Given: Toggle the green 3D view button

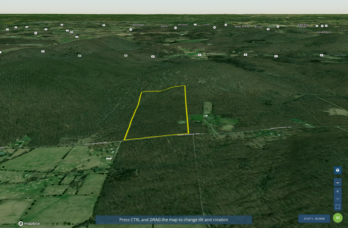Looking at the screenshot, I should (x=338, y=219).
